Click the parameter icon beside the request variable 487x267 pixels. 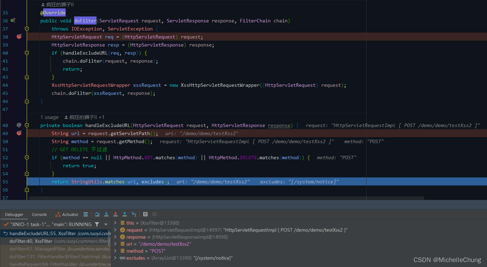[123, 230]
